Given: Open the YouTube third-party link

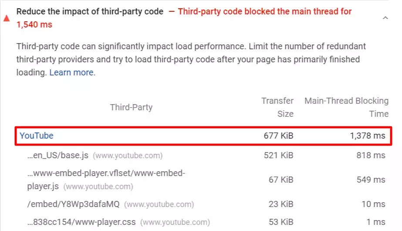Looking at the screenshot, I should 37,136.
